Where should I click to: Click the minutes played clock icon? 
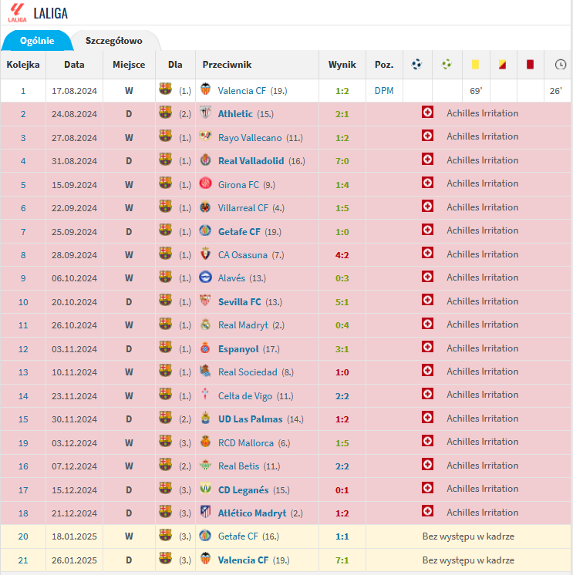tap(559, 65)
